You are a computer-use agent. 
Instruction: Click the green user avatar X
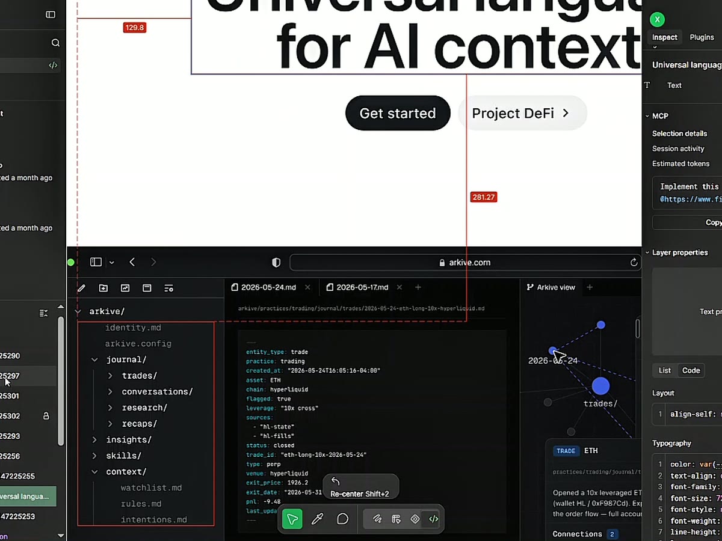(x=657, y=19)
